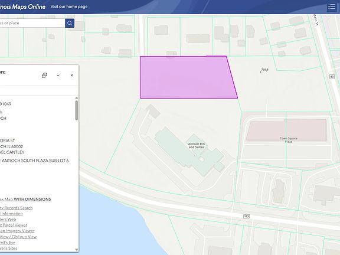The image size is (340, 255).
Task: Click the Main St road label
Action: pyautogui.click(x=316, y=20)
